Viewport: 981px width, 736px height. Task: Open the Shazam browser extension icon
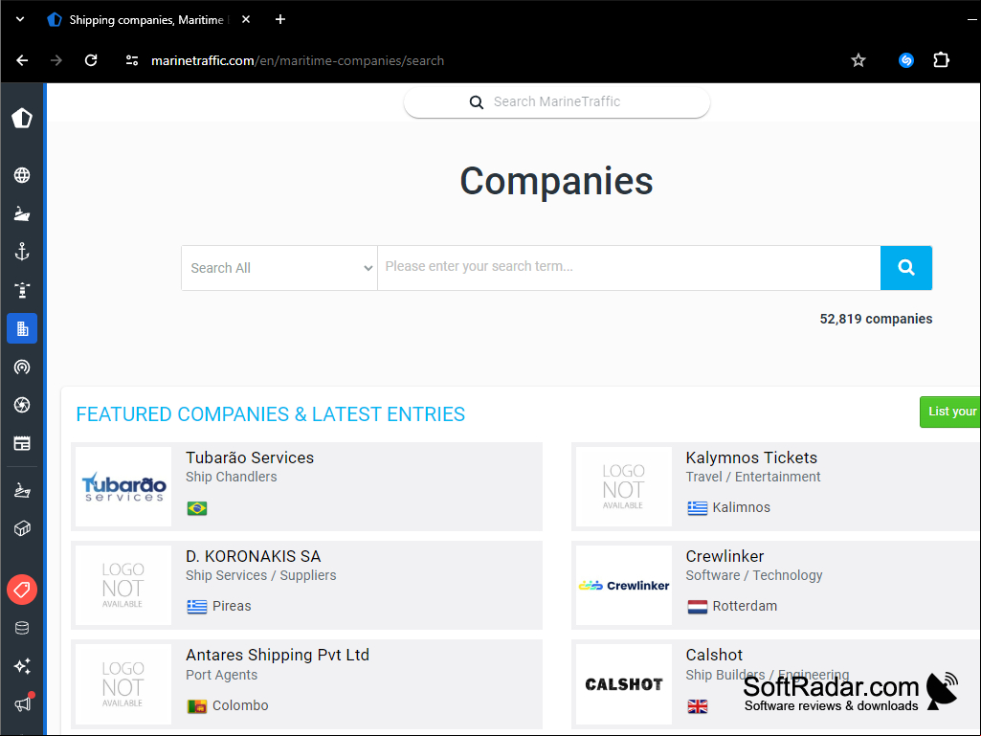(x=906, y=60)
